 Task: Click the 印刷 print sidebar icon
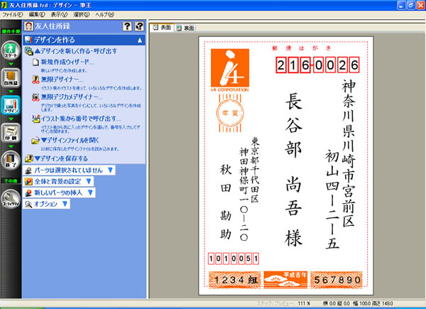[x=11, y=133]
